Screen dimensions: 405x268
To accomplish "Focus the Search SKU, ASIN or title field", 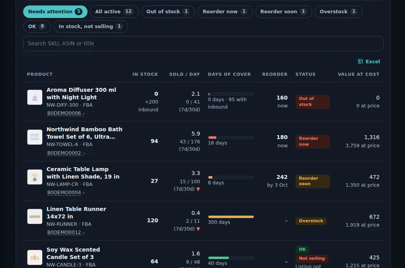I will click(203, 44).
